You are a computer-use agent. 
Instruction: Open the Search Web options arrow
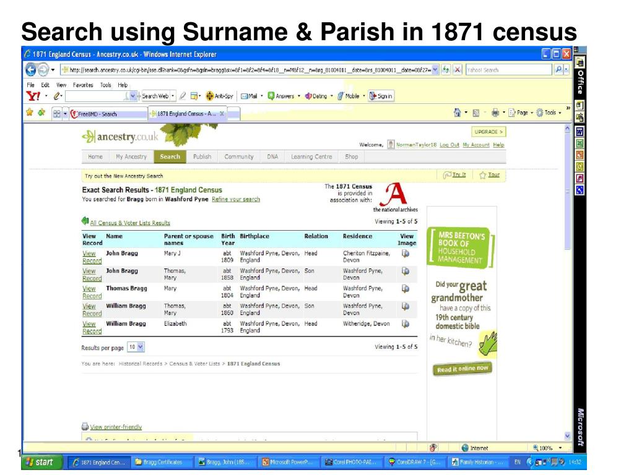click(173, 96)
